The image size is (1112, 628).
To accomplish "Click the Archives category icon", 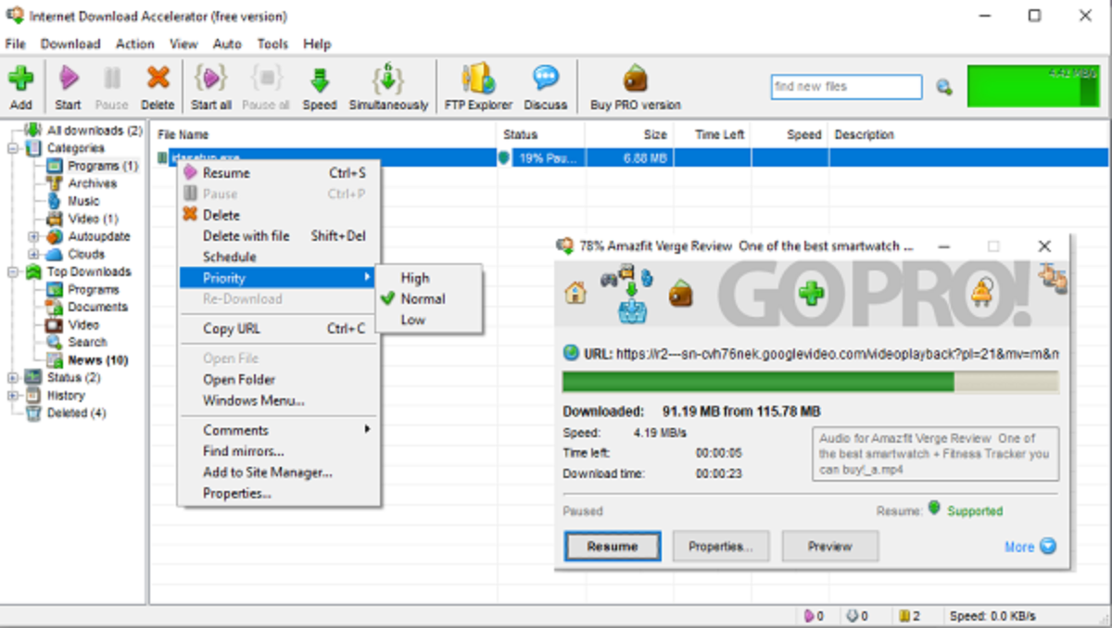I will [54, 183].
